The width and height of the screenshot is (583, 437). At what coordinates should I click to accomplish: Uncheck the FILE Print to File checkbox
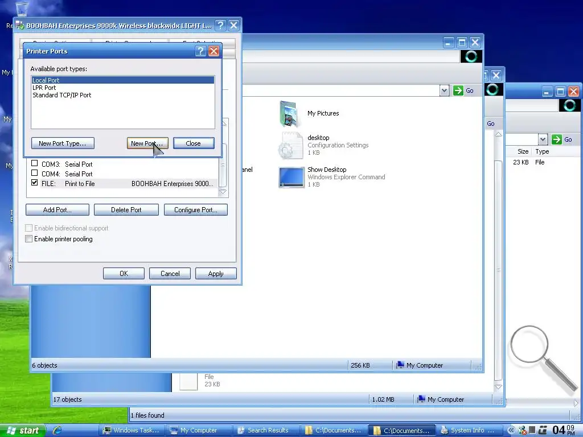tap(35, 183)
